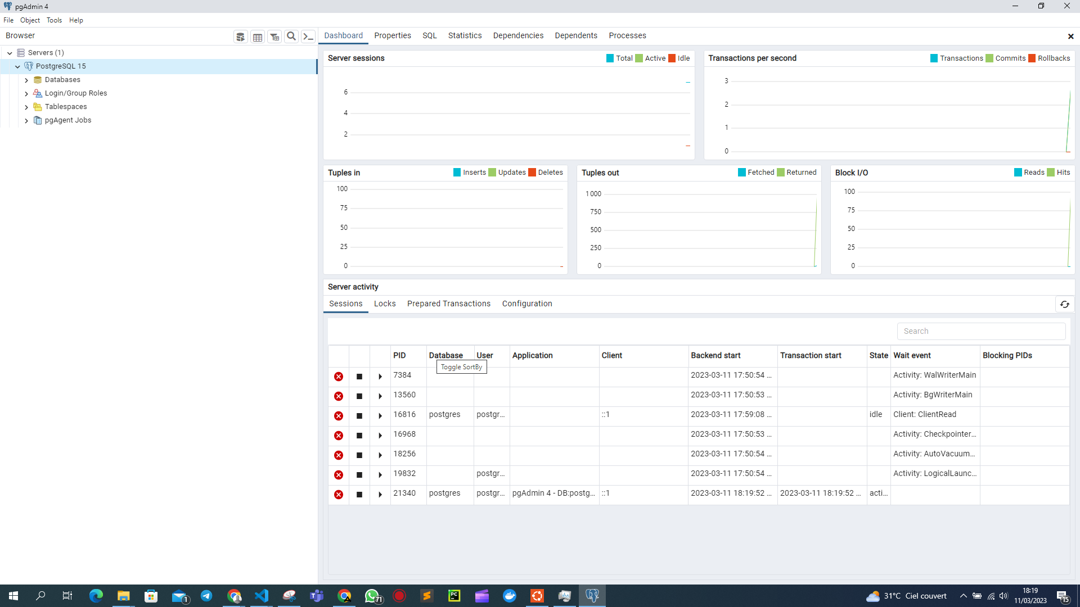Open the Object menu

[30, 20]
